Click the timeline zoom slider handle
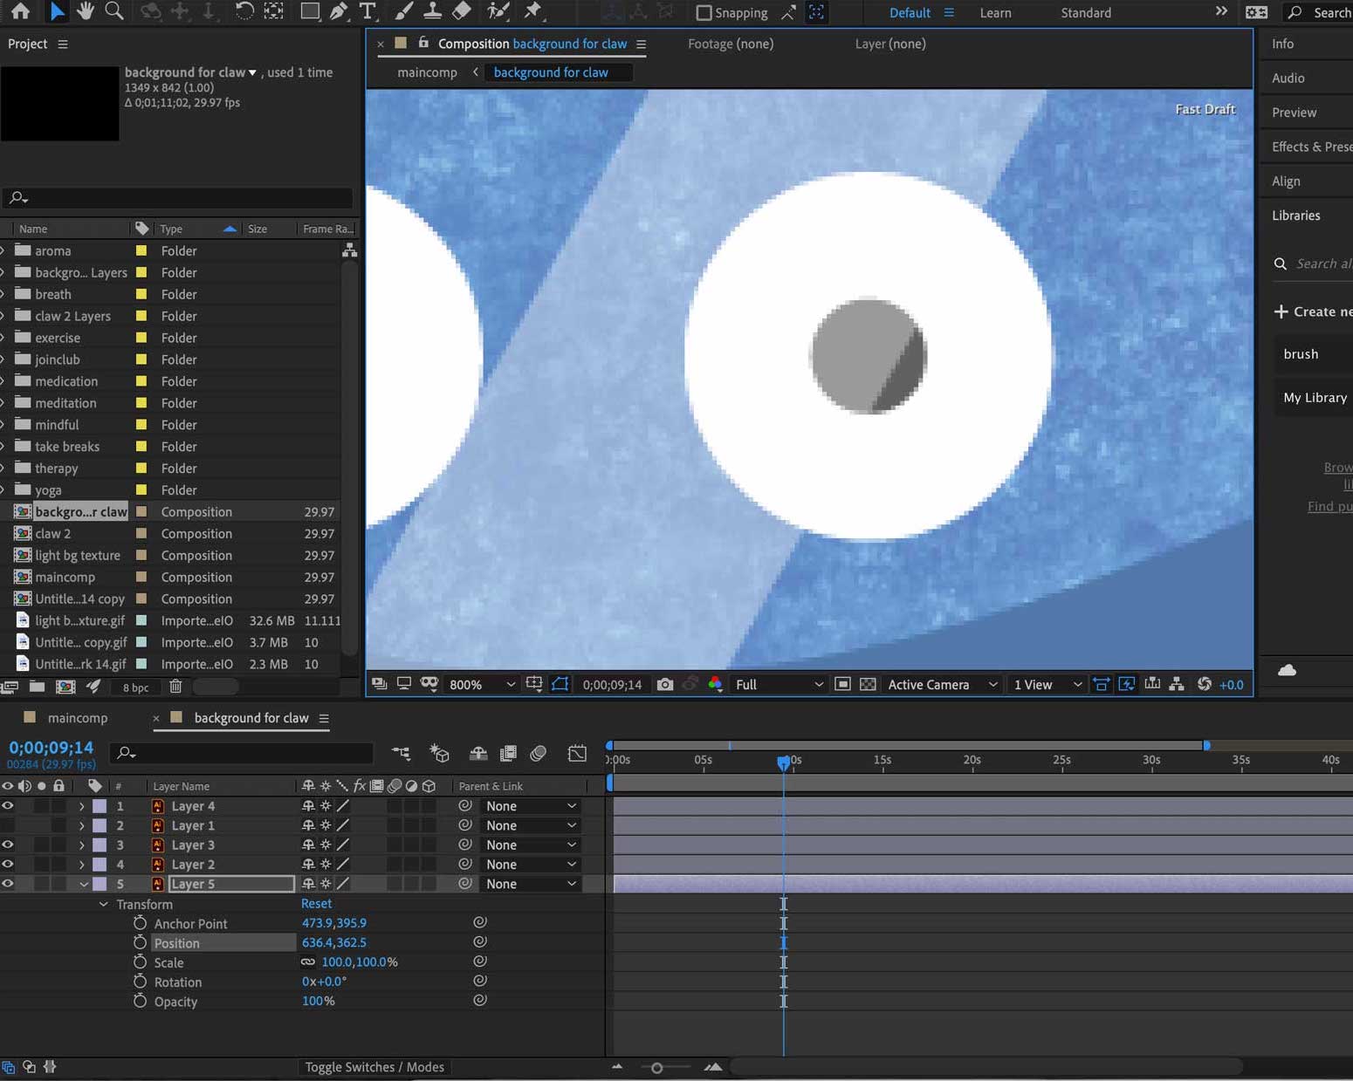This screenshot has height=1081, width=1353. pyautogui.click(x=657, y=1067)
